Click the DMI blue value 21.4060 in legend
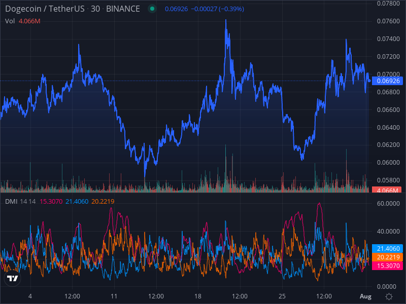The image size is (406, 304). point(77,201)
